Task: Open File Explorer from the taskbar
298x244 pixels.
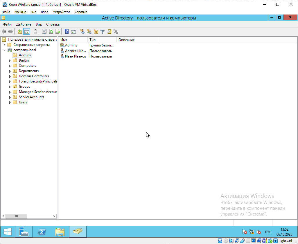Action: click(x=60, y=232)
